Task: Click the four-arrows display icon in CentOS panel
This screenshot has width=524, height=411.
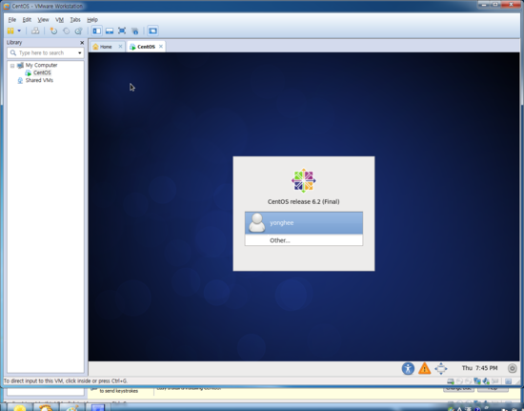Action: tap(441, 368)
